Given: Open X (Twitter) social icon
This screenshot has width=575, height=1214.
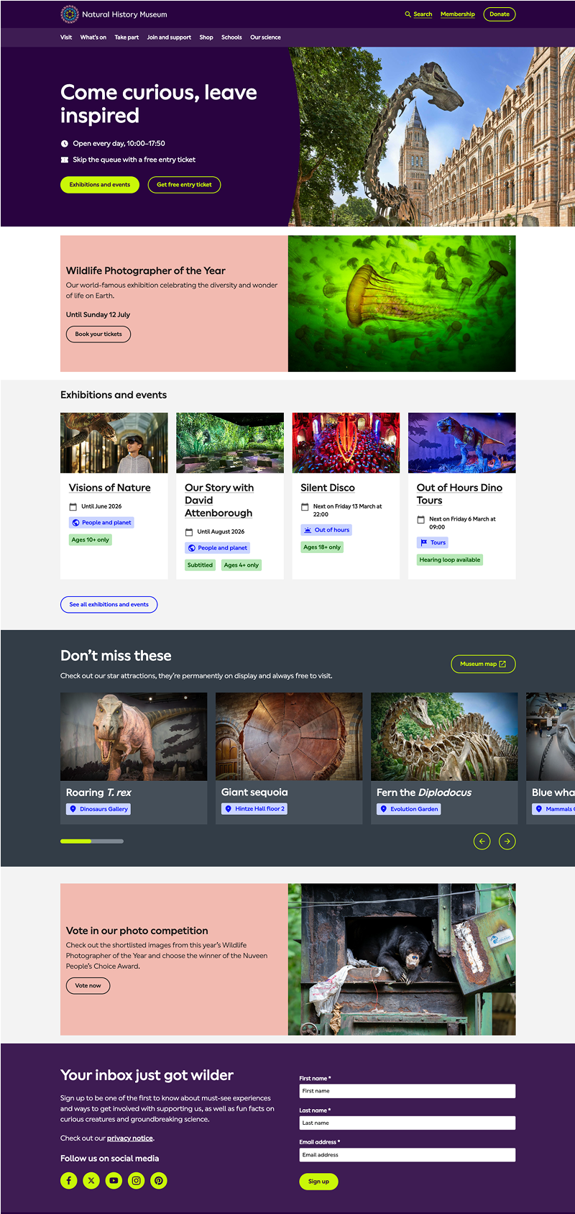Looking at the screenshot, I should point(91,1180).
